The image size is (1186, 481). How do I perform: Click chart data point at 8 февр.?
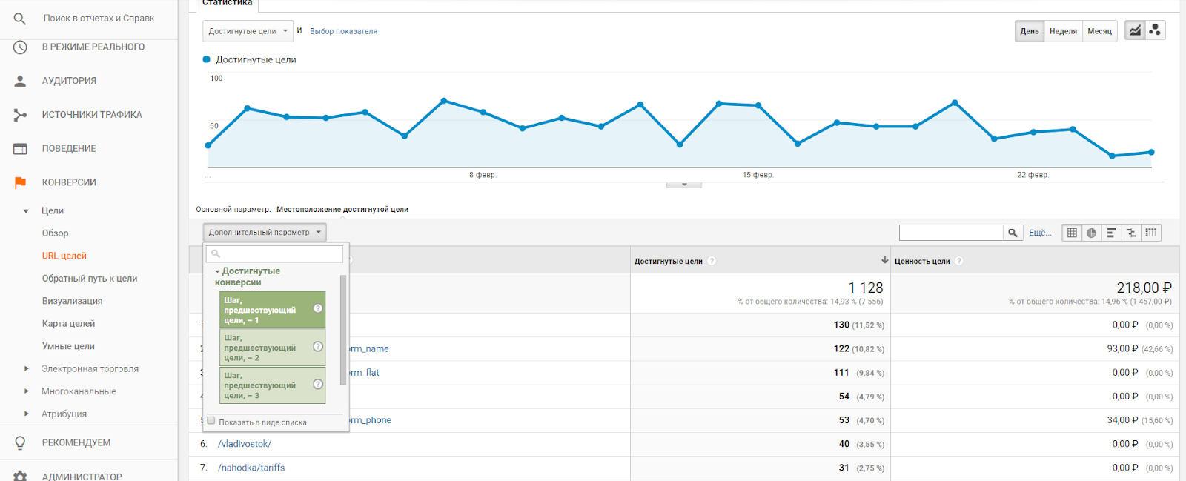(x=483, y=113)
